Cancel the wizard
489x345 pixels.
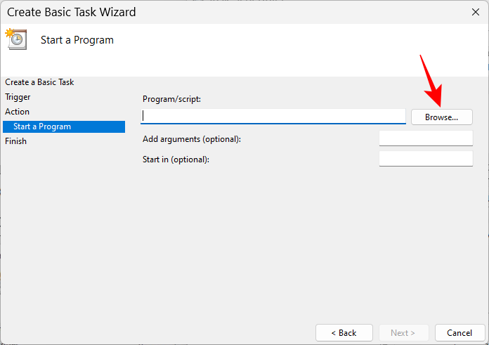point(459,333)
